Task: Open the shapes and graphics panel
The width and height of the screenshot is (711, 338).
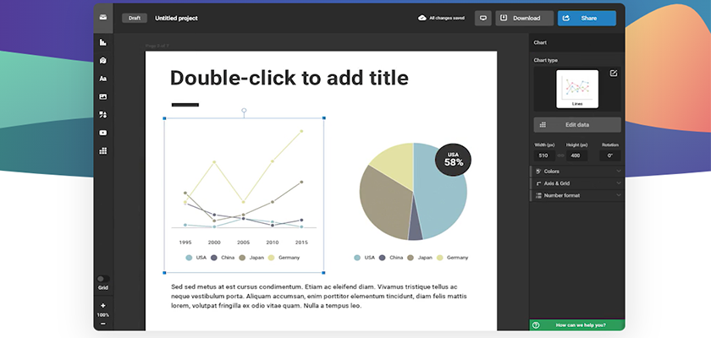Action: coord(103,114)
